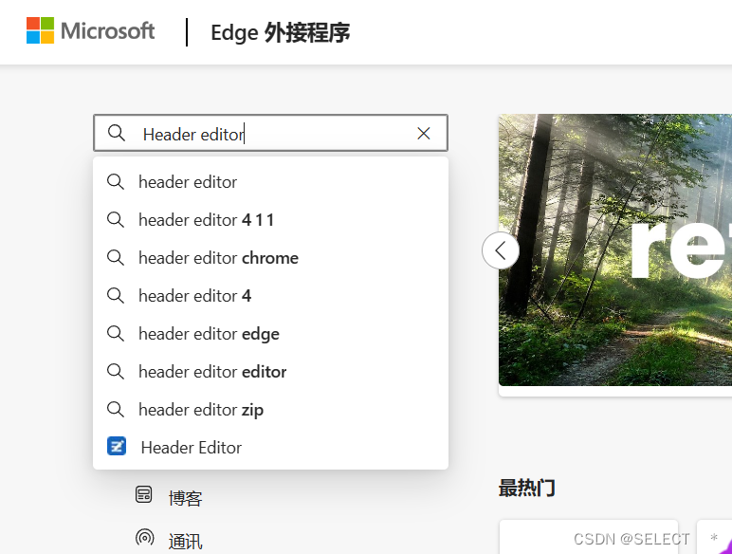732x554 pixels.
Task: Clear the search field with the X
Action: [x=424, y=134]
